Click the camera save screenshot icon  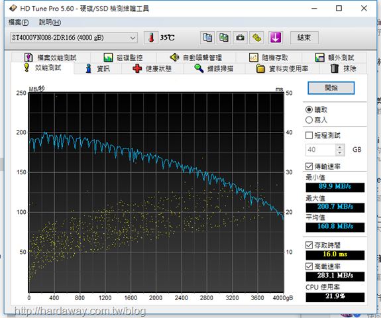pos(241,38)
